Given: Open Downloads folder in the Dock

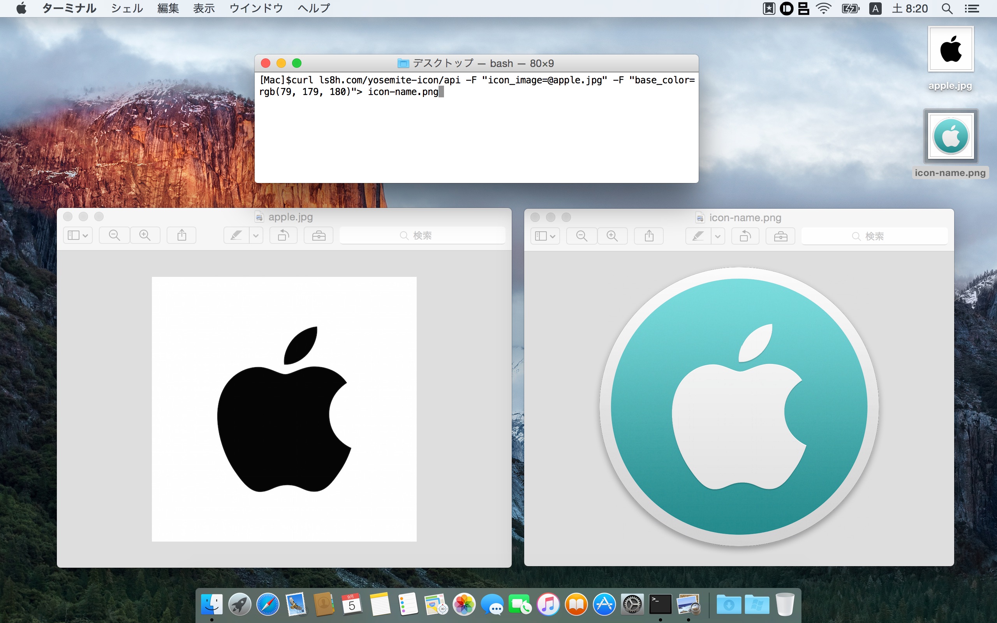Looking at the screenshot, I should tap(728, 604).
